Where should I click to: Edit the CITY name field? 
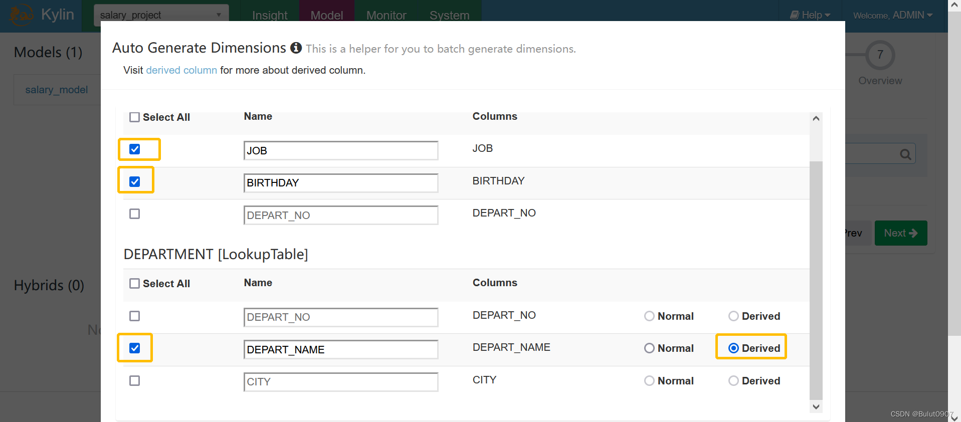tap(341, 382)
